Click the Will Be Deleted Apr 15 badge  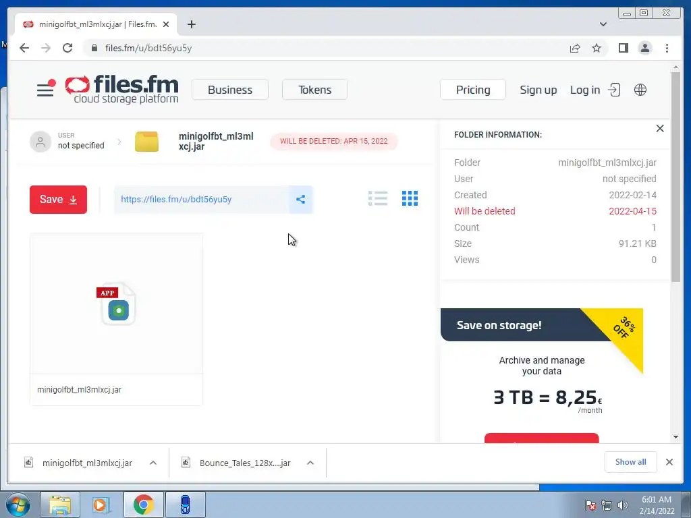tap(333, 142)
